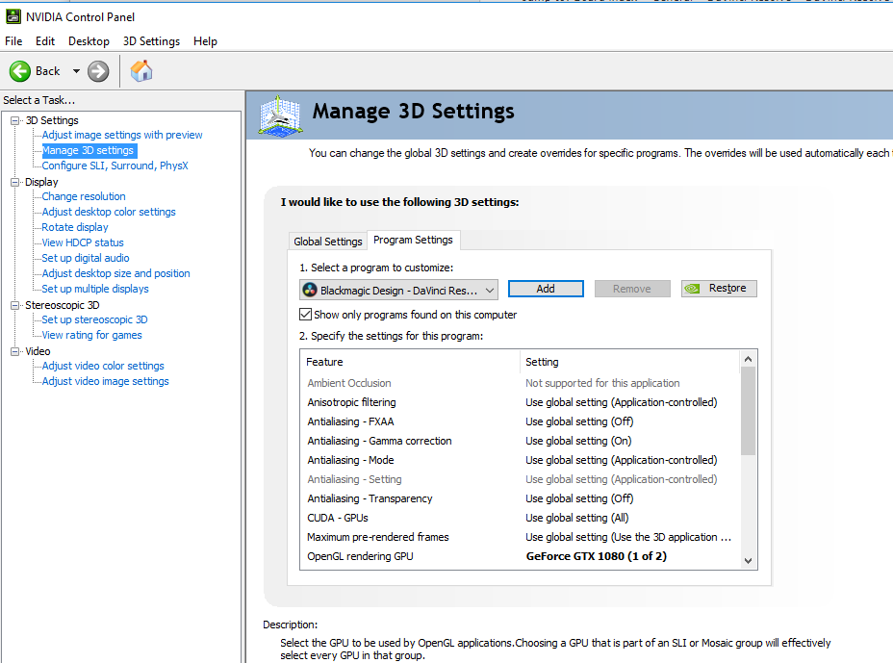Collapse the 3D Settings tree node
The image size is (893, 663).
(x=14, y=120)
